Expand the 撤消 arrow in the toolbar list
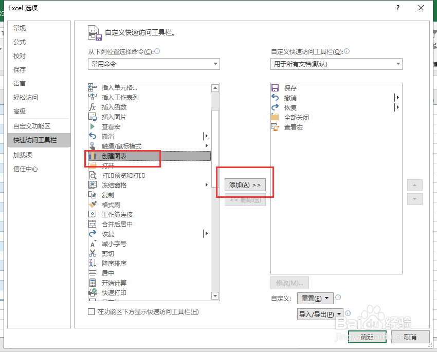 (x=397, y=98)
